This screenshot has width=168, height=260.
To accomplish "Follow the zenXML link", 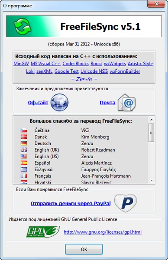I will pos(45,71).
